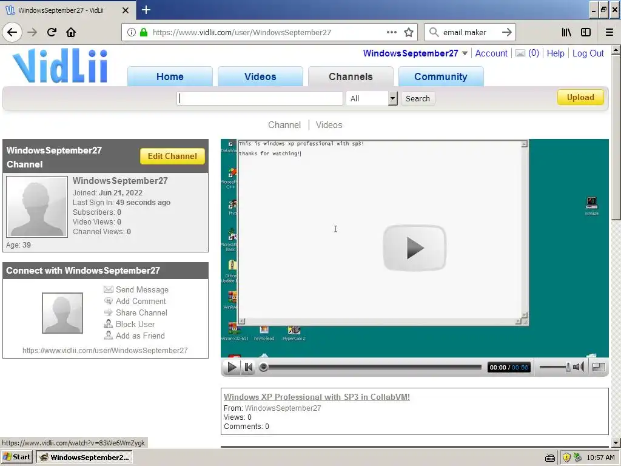Toggle the browser sidebar icon
Image resolution: width=621 pixels, height=466 pixels.
[586, 33]
